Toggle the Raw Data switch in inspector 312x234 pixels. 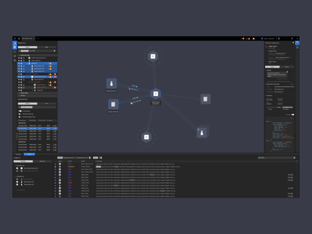point(292,114)
